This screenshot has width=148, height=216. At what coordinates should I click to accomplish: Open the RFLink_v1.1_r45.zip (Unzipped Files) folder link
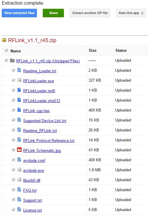[48, 61]
